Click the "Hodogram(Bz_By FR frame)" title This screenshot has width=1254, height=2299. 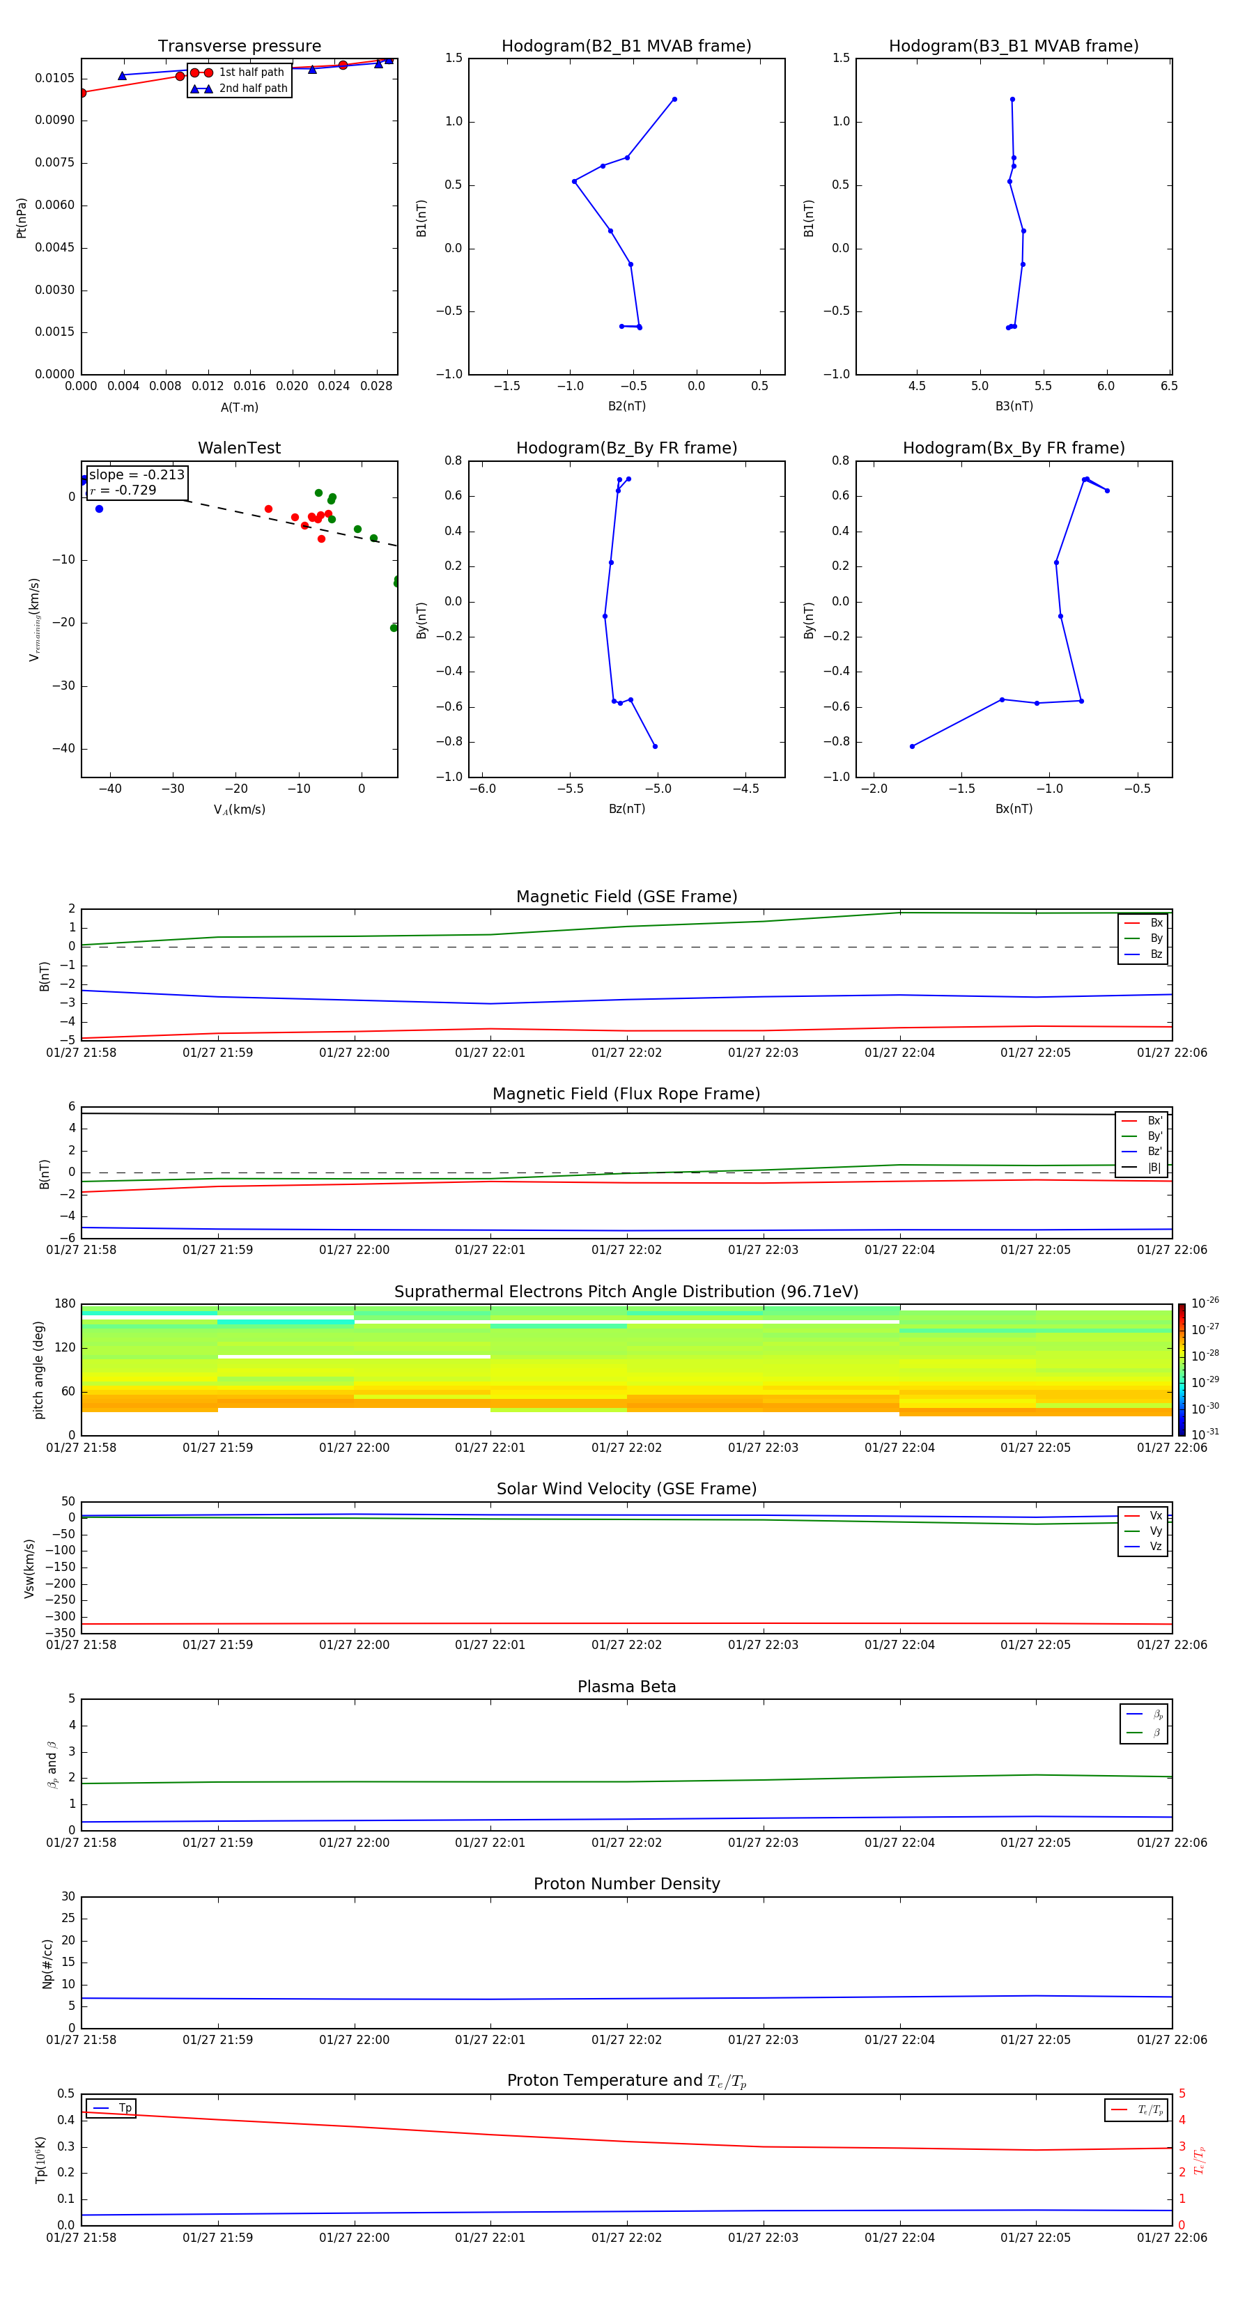click(x=626, y=448)
